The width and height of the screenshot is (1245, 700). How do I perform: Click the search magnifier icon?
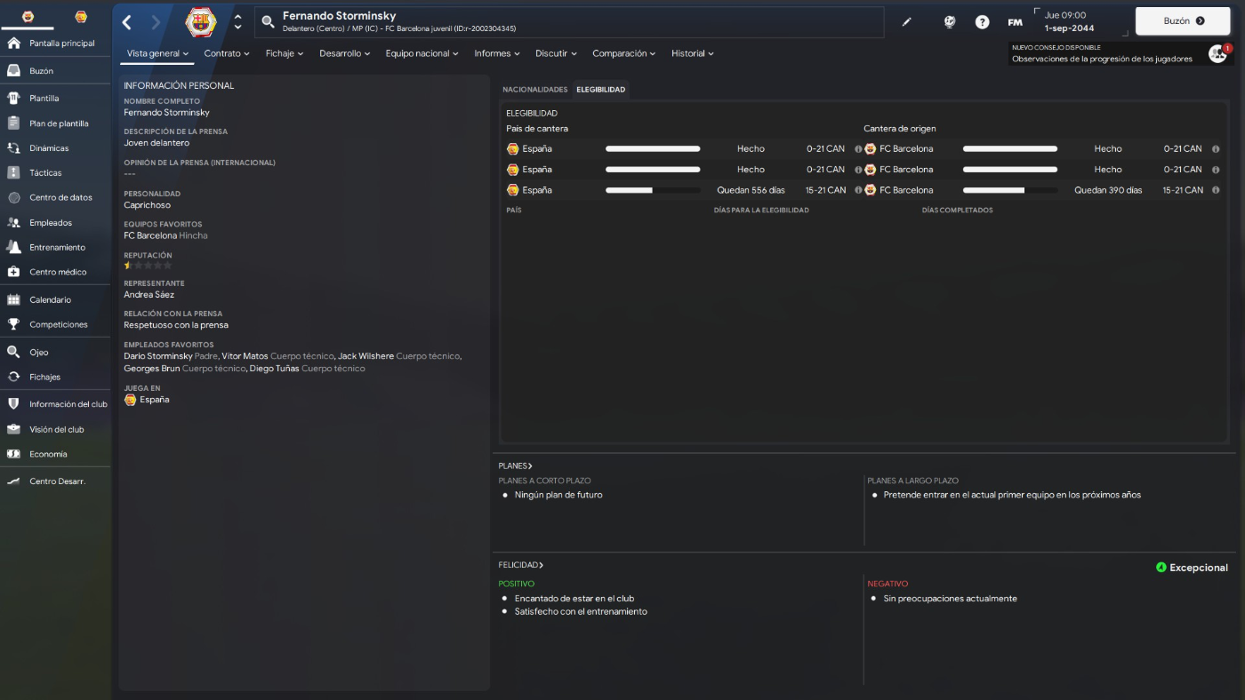[268, 22]
